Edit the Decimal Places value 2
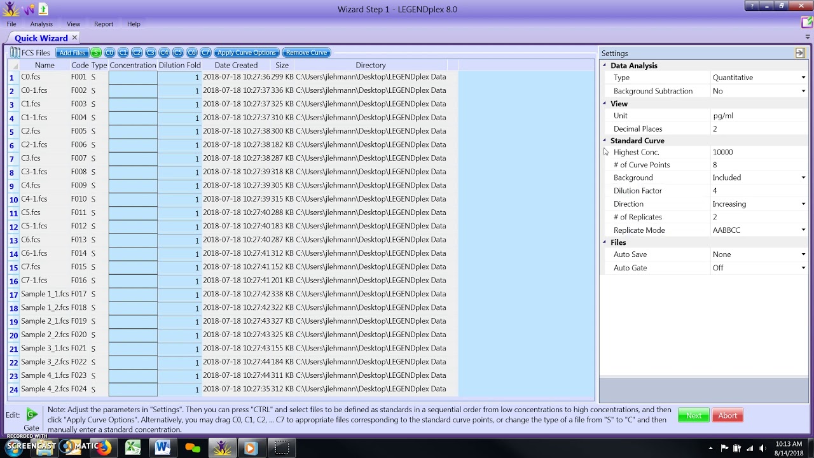This screenshot has width=814, height=458. tap(759, 128)
